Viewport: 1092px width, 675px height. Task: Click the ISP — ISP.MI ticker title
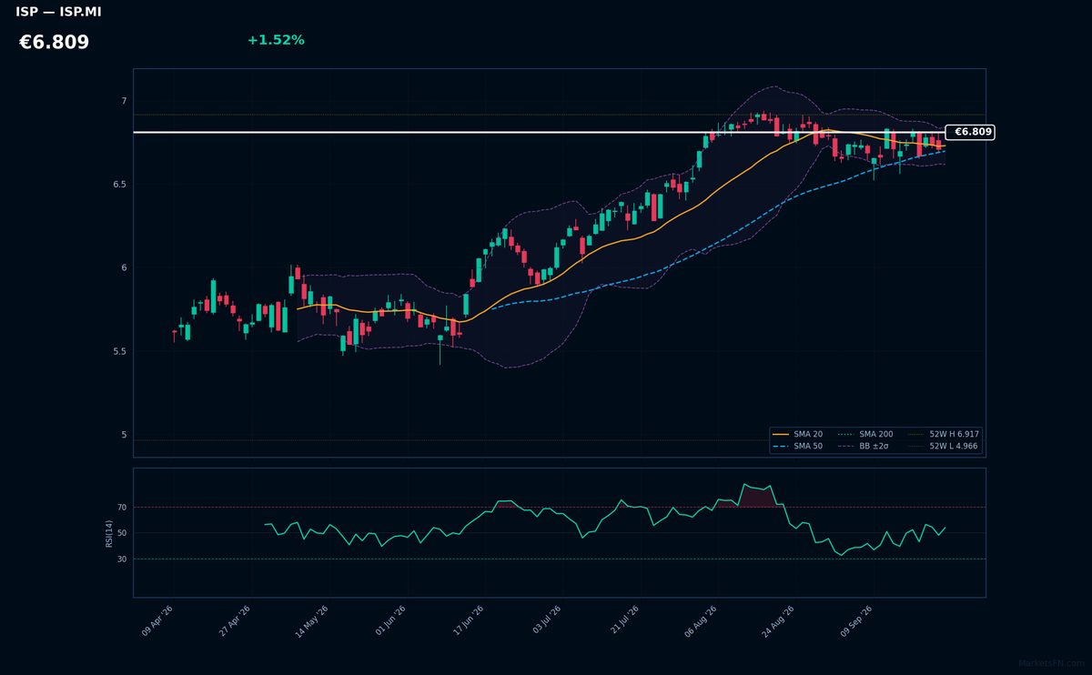(58, 12)
